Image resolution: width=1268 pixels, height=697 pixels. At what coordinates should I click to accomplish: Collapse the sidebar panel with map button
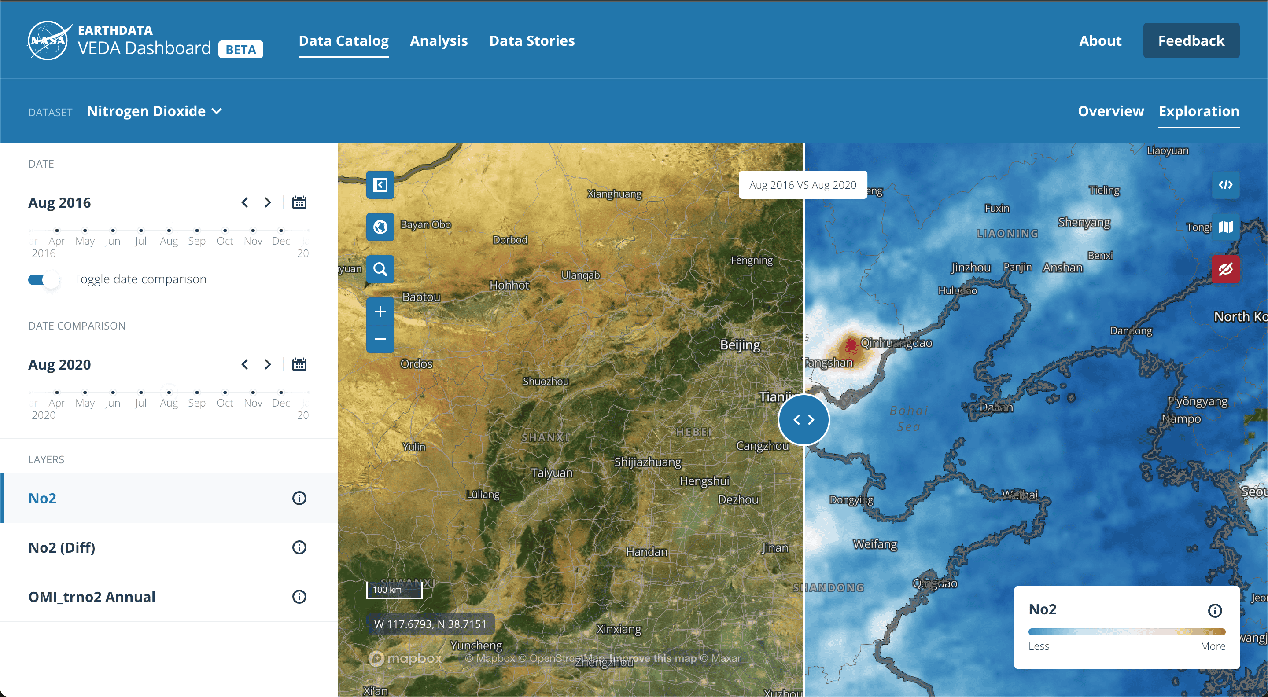coord(380,185)
